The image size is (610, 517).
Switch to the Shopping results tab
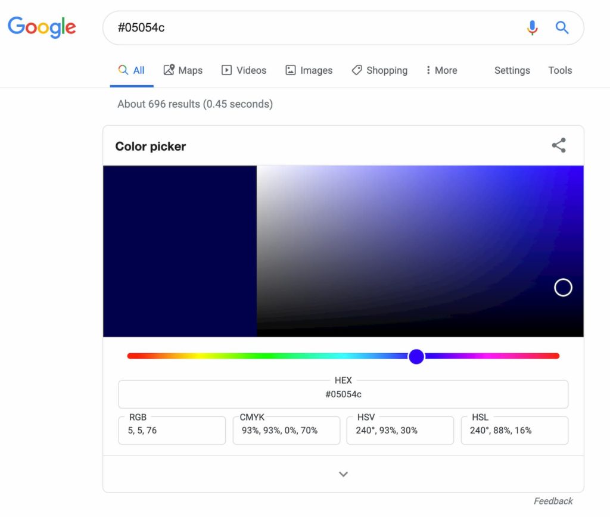tap(379, 70)
